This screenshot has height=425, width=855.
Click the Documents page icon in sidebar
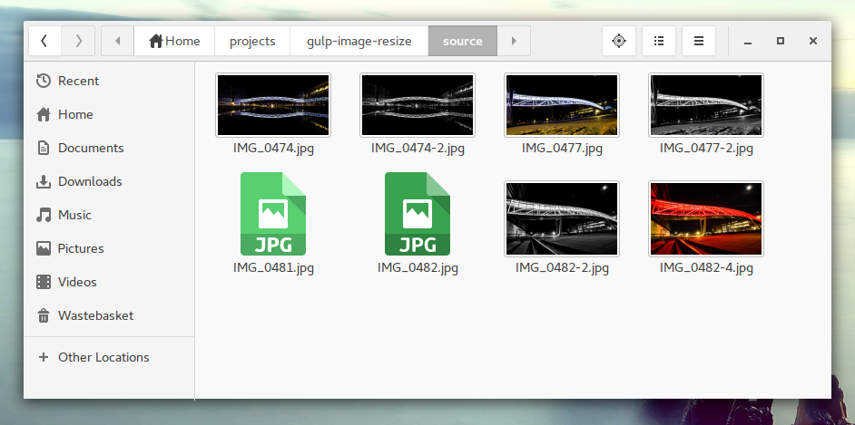(44, 148)
